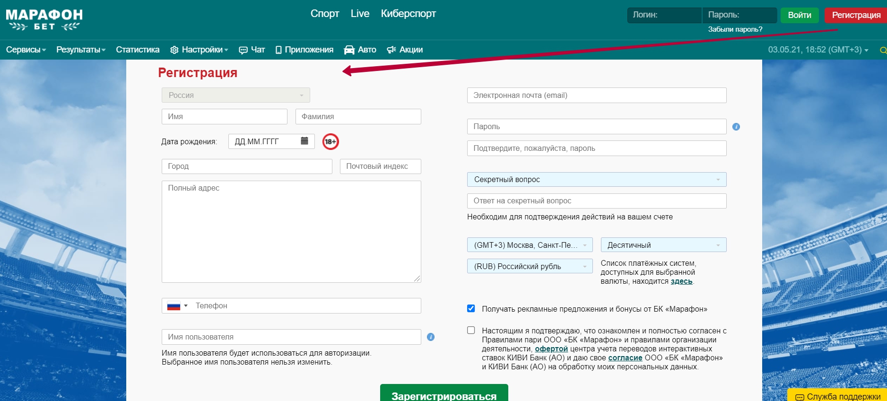Click the Email address input field

coord(596,95)
